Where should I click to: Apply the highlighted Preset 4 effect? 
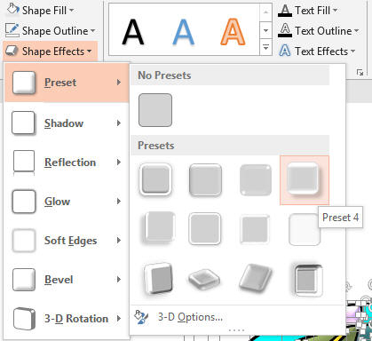(305, 180)
